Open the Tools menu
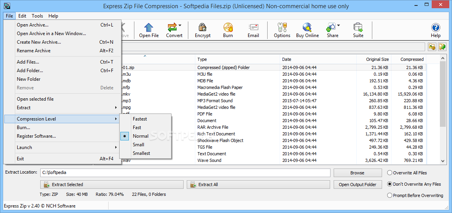This screenshot has height=213, width=452. tap(37, 16)
